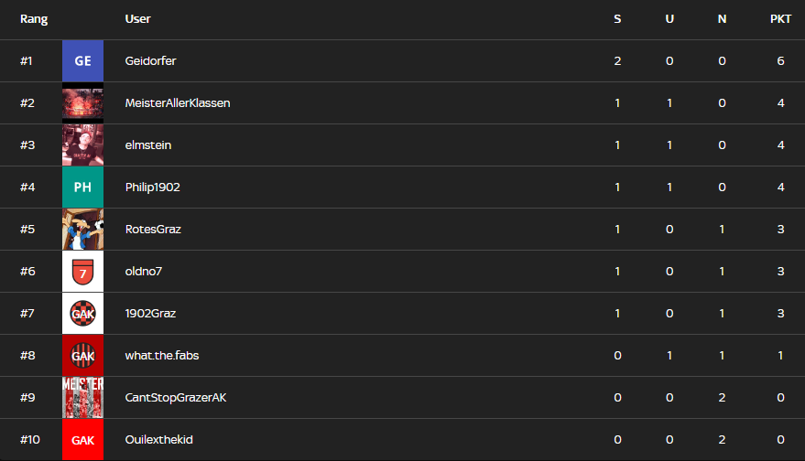Open the CantStopGrazerAK username link
Screen dimensions: 805x461
pos(176,397)
